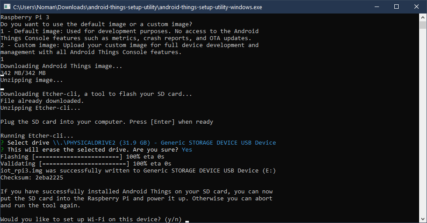The height and width of the screenshot is (223, 427).
Task: Click the blue 'Yes' confirmation answer
Action: pyautogui.click(x=187, y=150)
